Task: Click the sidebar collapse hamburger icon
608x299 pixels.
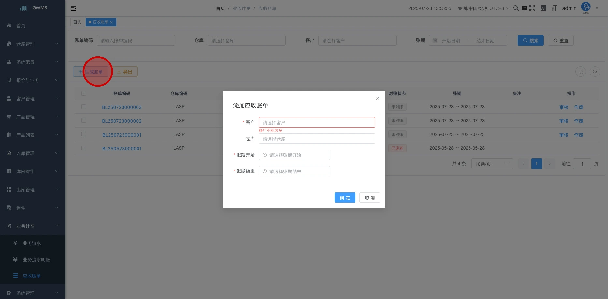Action: 73,8
